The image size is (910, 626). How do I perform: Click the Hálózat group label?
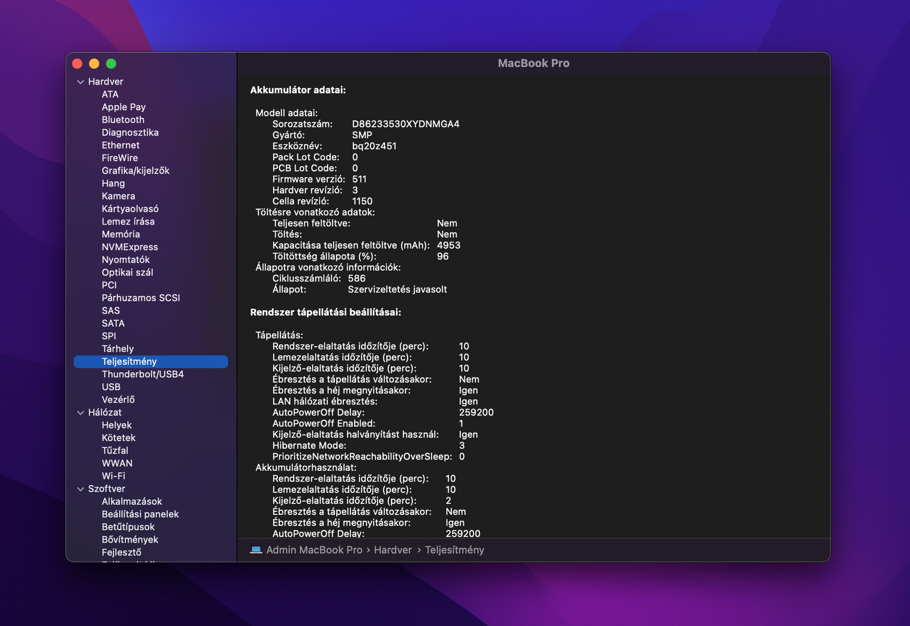coord(105,412)
